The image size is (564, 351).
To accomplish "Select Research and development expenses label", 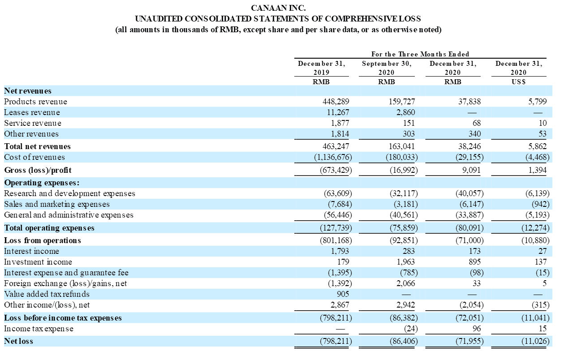I will click(69, 193).
